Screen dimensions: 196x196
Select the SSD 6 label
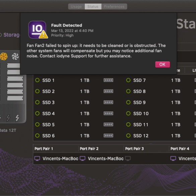(48, 136)
